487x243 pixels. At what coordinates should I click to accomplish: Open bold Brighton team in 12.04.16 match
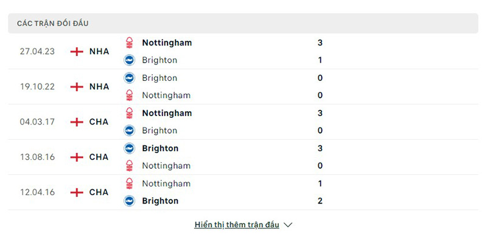(160, 201)
